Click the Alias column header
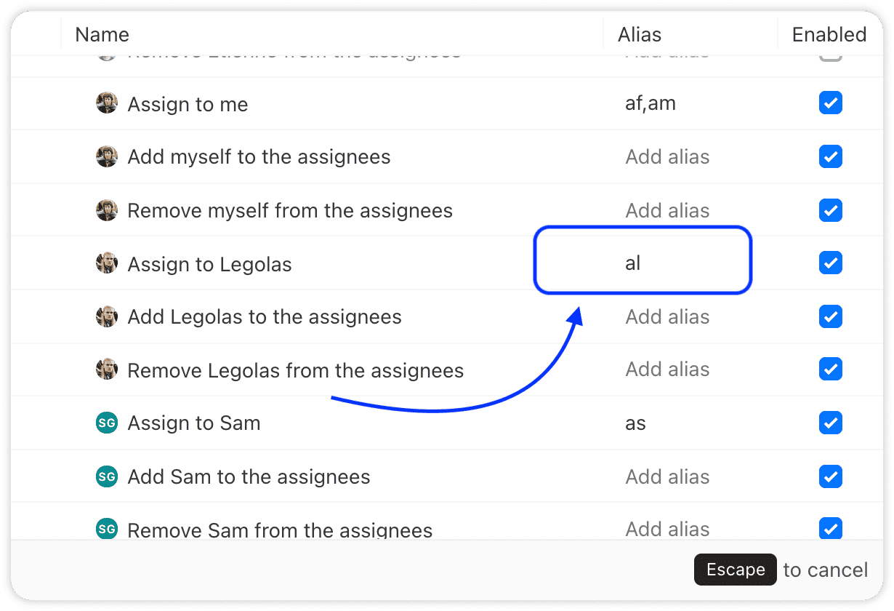 click(640, 34)
